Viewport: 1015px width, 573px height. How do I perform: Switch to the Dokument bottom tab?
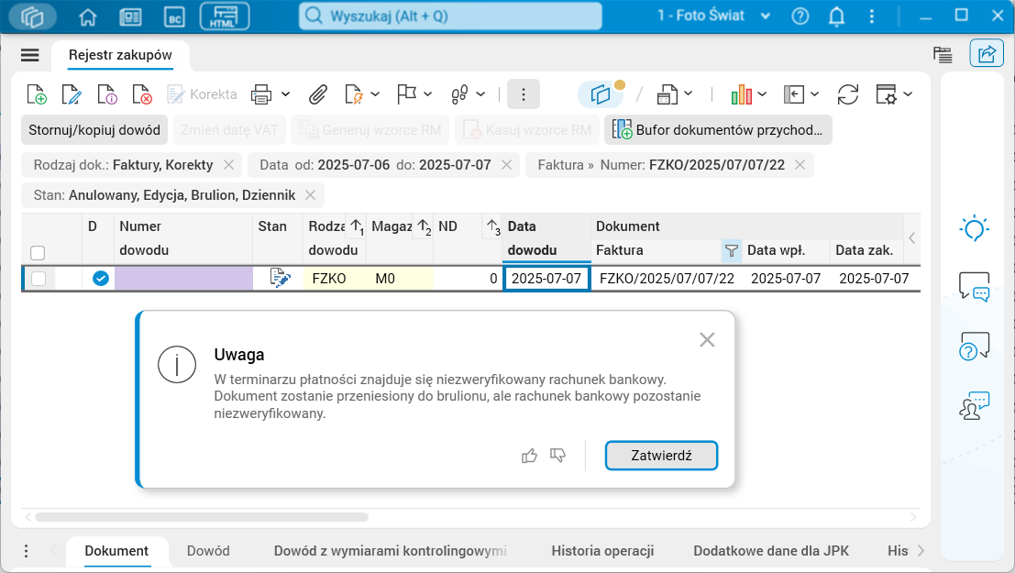[116, 551]
